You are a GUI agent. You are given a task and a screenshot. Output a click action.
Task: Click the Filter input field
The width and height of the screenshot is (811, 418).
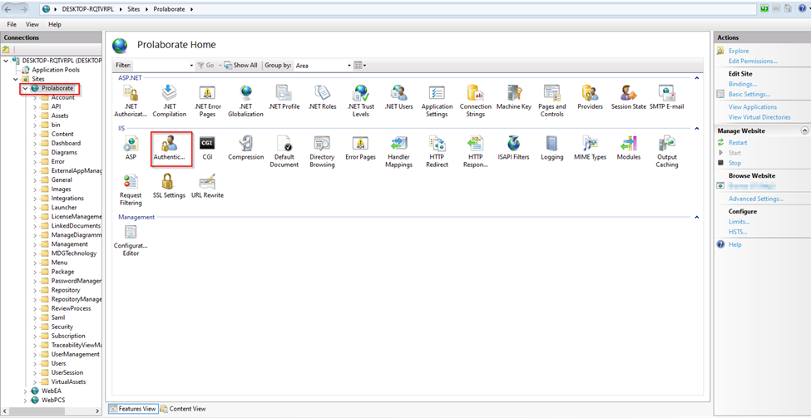pos(161,66)
